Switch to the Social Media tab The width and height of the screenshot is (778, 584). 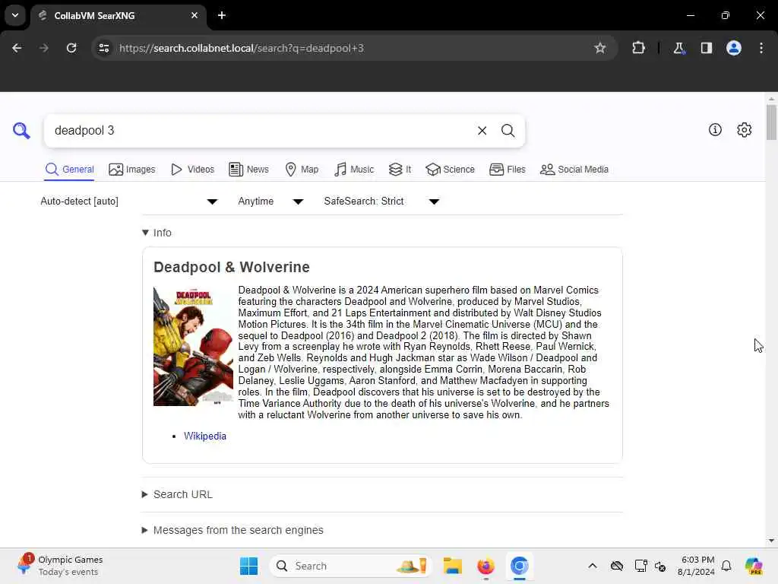574,170
